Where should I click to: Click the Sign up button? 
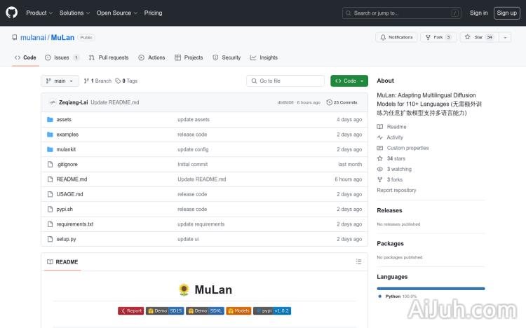click(506, 13)
